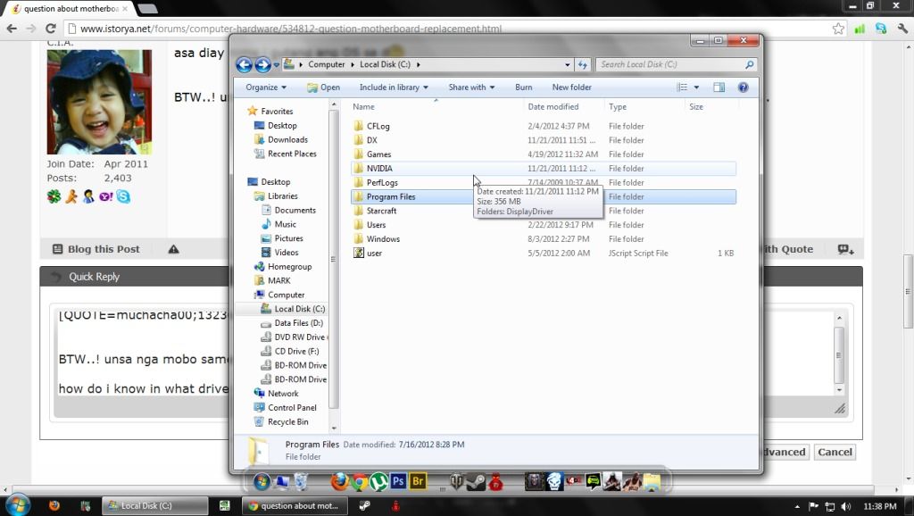Launch Steam from the dock
Screen dimensions: 914x516
[x=477, y=482]
